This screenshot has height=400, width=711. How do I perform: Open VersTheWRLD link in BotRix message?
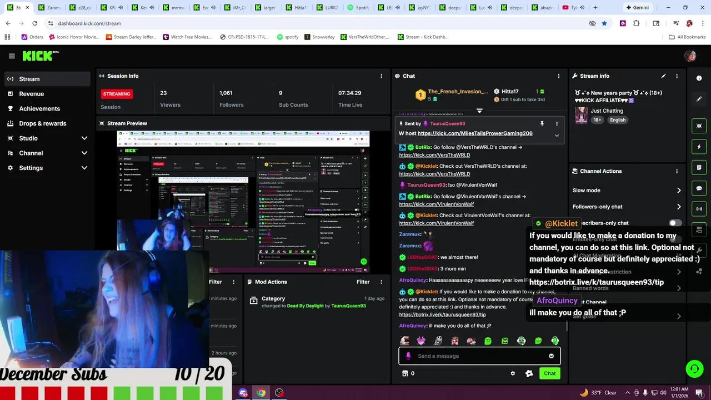(x=434, y=155)
